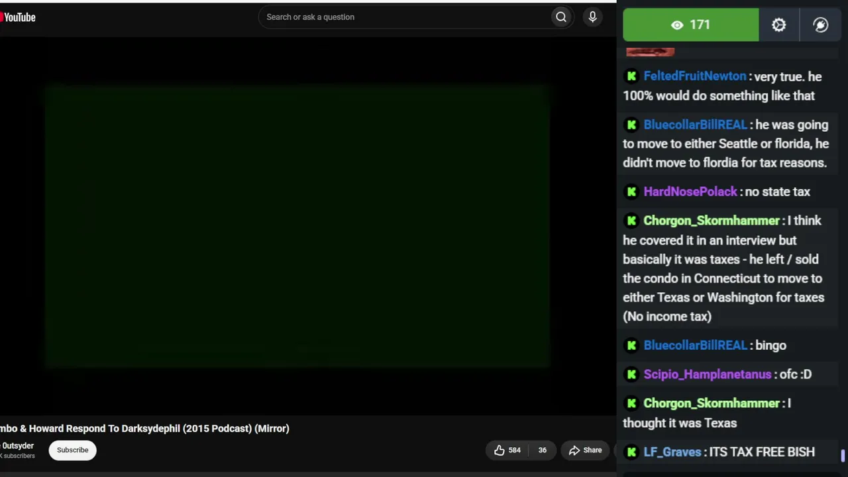Screen dimensions: 848x477
Task: Click the chat pop-out icon next to gear
Action: pos(821,25)
